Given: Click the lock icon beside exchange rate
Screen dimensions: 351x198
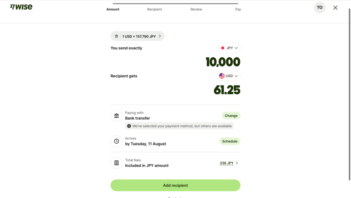Looking at the screenshot, I should pyautogui.click(x=117, y=36).
